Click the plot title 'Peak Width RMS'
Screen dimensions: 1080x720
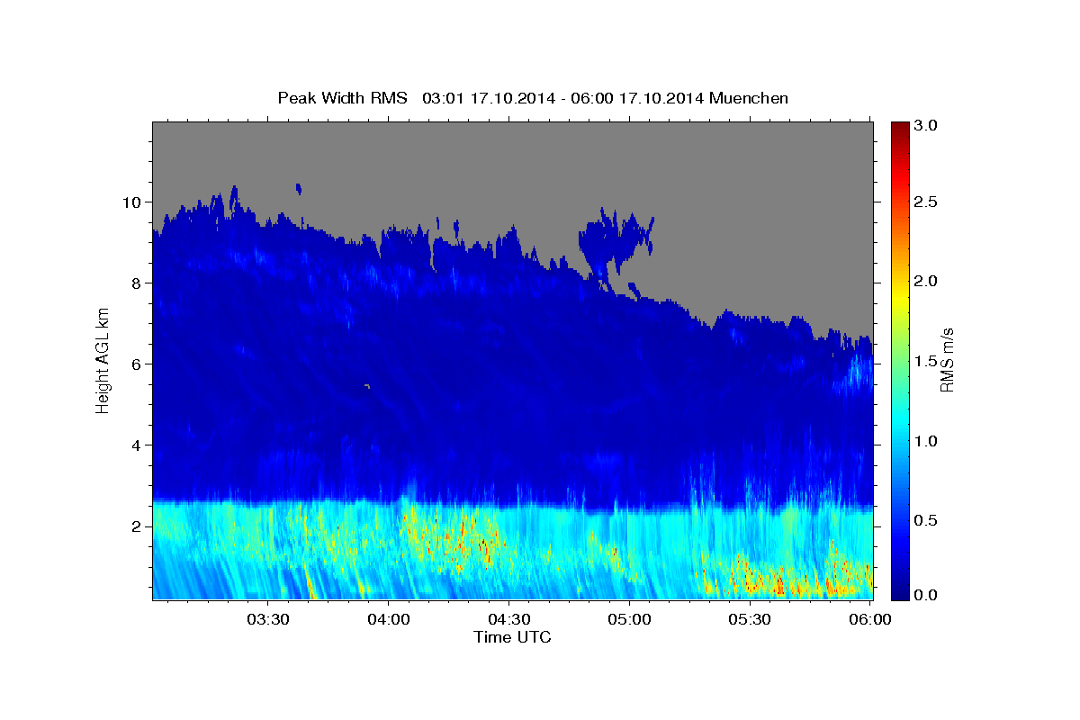(x=342, y=97)
